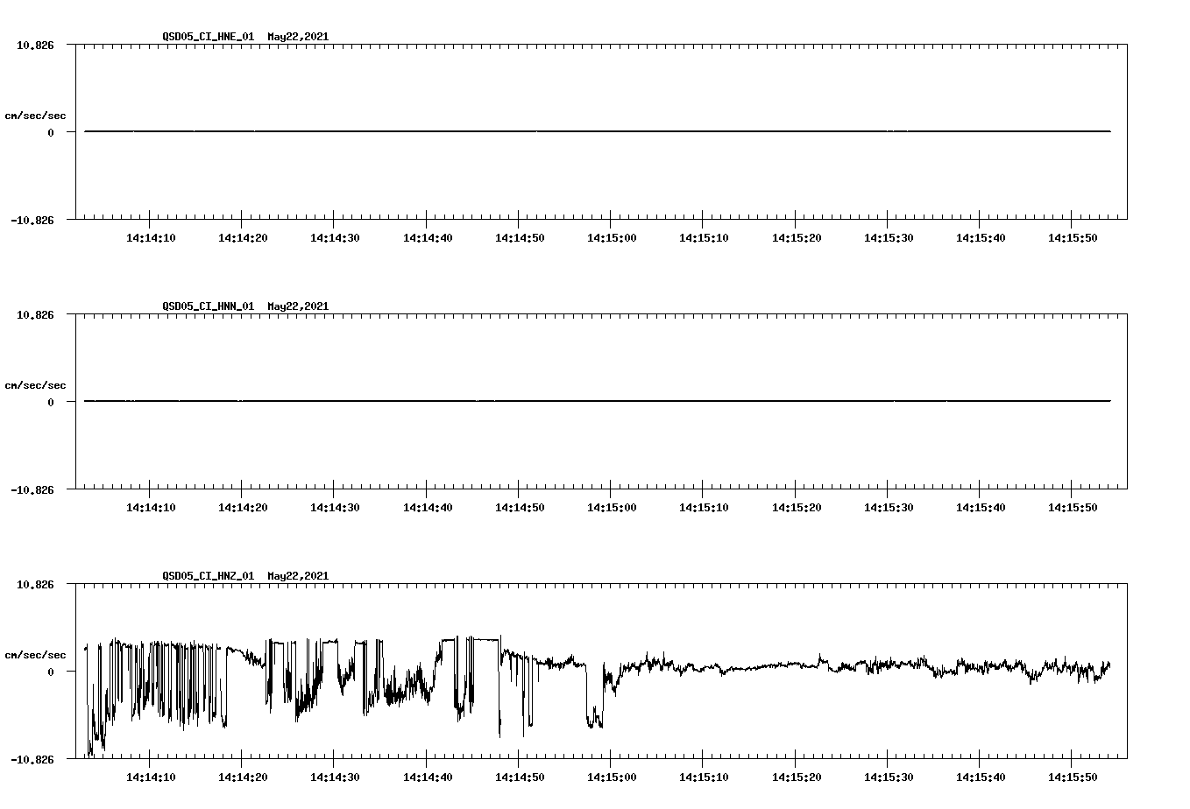Viewport: 1190px width, 809px height.
Task: Click the flat HNN waveform trace
Action: pos(526,399)
